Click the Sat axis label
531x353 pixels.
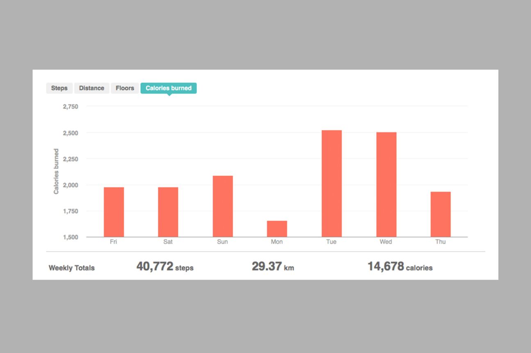click(x=168, y=242)
